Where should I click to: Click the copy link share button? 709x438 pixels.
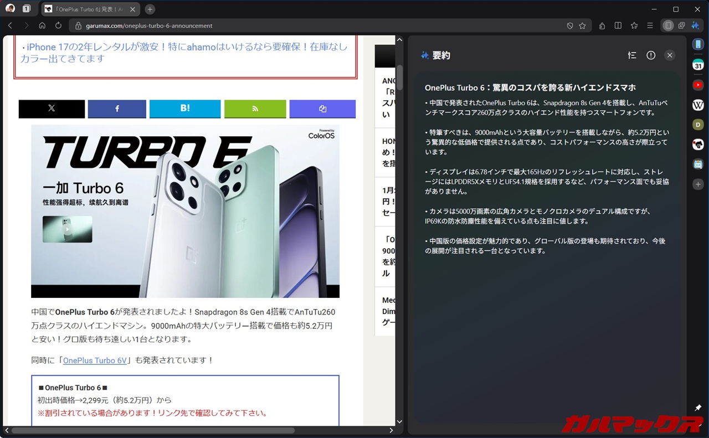click(322, 109)
